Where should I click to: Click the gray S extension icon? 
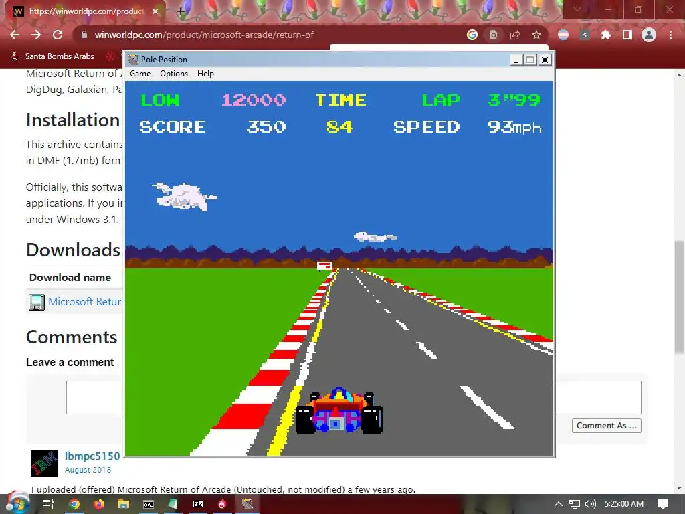tap(585, 35)
